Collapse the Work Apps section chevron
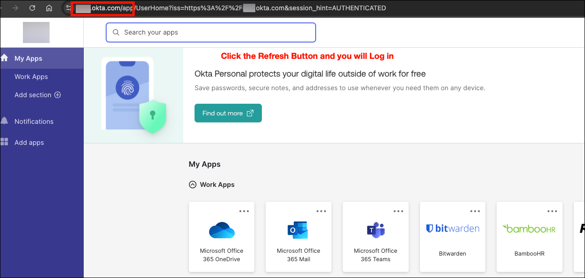The height and width of the screenshot is (278, 585). (192, 185)
